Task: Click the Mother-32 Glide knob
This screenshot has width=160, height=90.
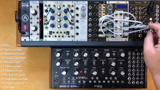Action: [58, 64]
